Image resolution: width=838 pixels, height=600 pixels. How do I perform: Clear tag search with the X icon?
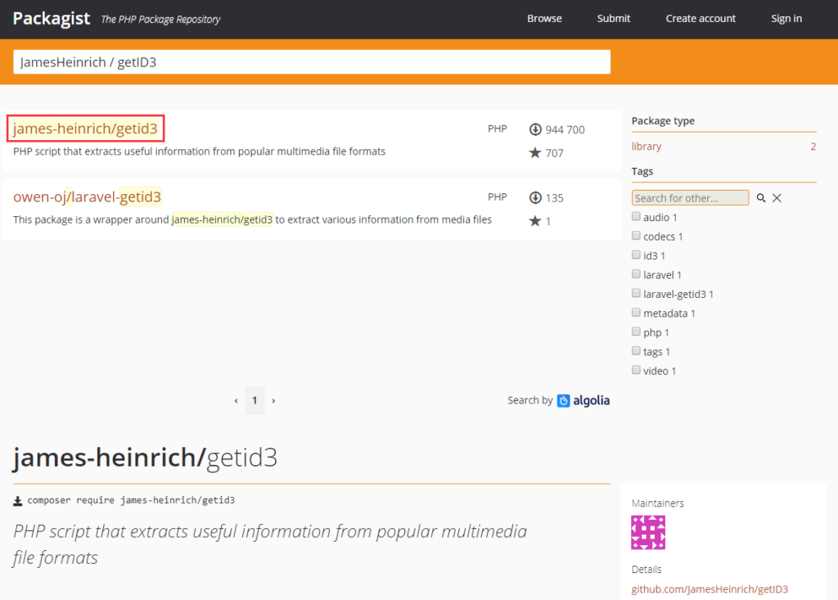click(777, 198)
